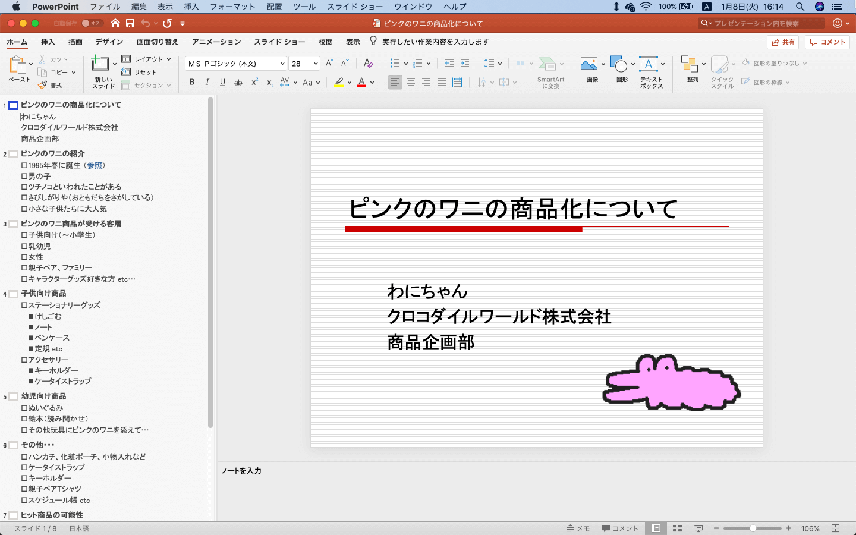The image size is (856, 535).
Task: Click the New Slide icon
Action: point(100,64)
